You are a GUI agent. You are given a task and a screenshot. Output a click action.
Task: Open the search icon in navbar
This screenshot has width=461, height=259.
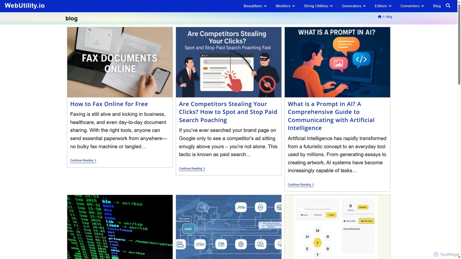448,6
